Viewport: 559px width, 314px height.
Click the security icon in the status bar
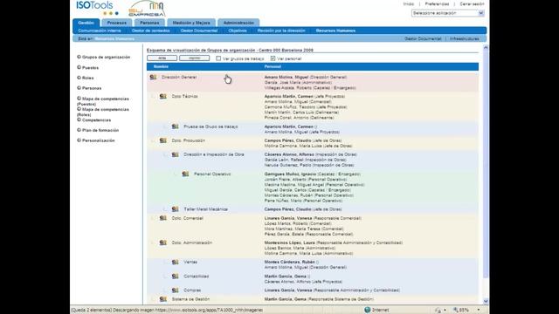(438, 311)
